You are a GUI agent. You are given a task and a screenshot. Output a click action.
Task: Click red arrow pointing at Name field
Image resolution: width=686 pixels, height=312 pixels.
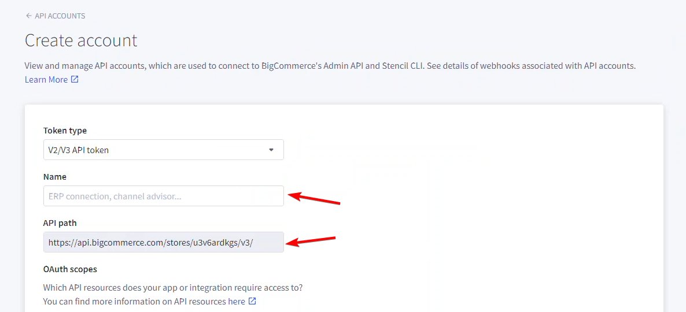314,198
